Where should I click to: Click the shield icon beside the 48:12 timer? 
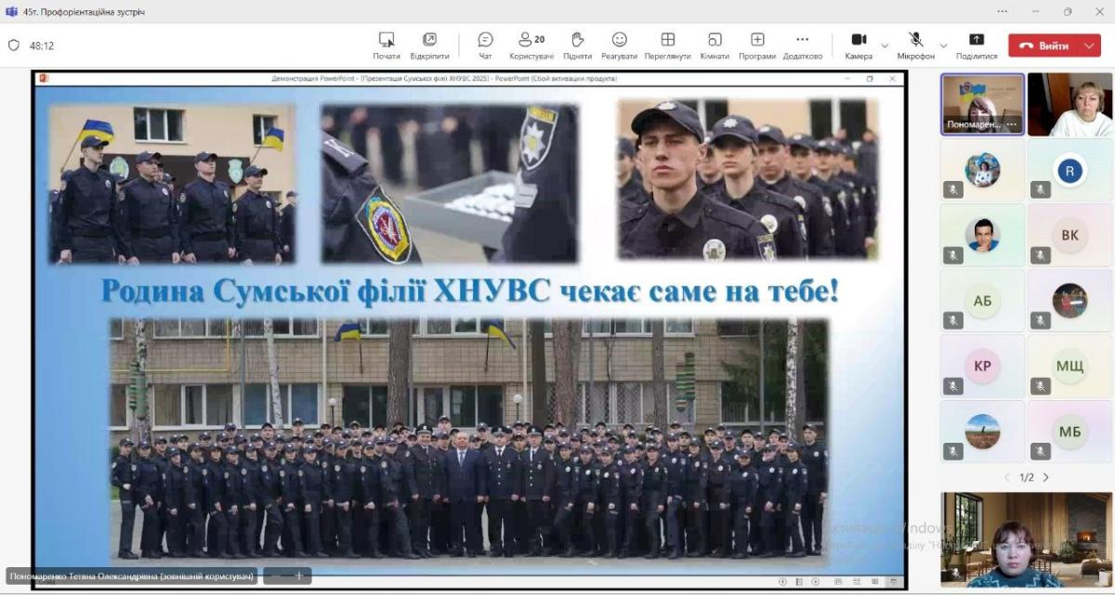tap(13, 45)
